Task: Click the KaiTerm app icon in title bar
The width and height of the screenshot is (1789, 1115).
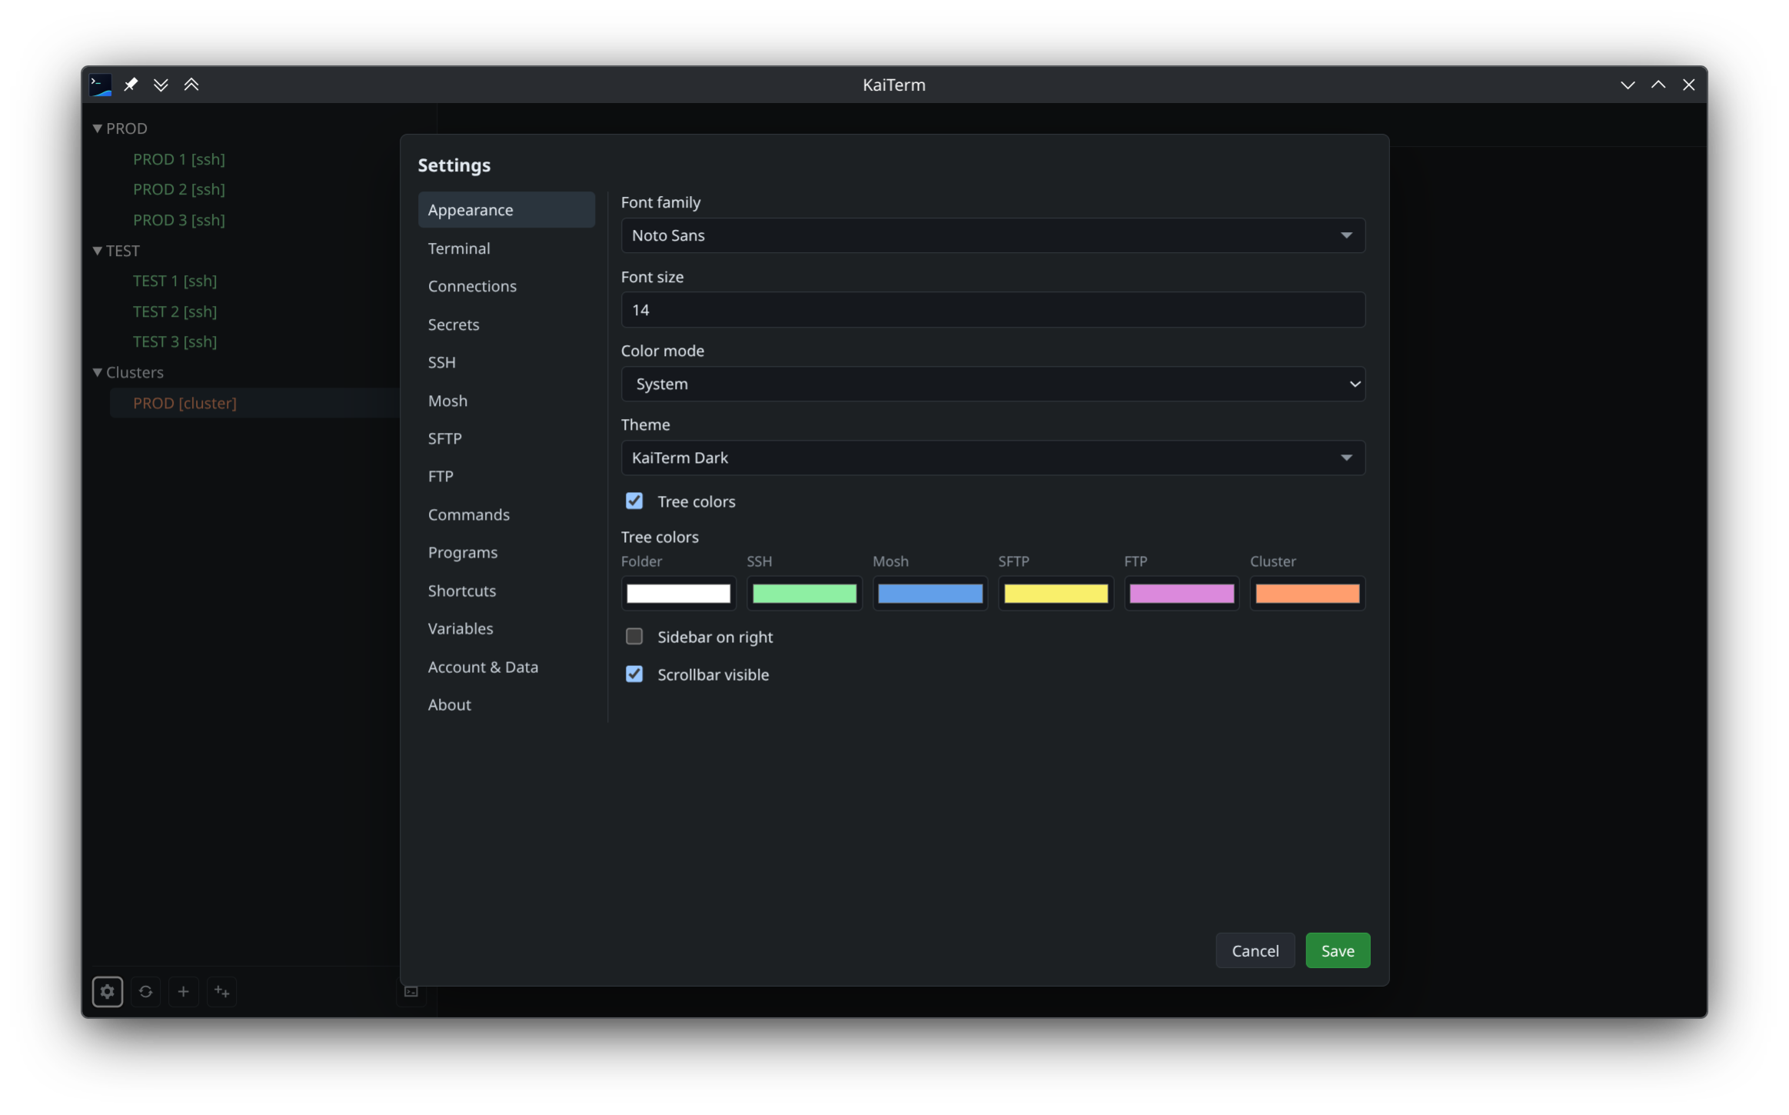Action: [101, 85]
